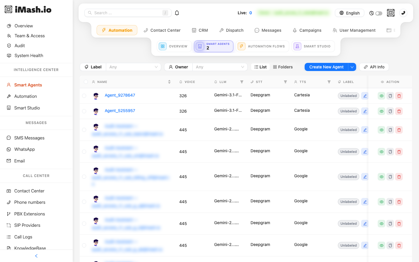Viewport: 419px width, 262px height.
Task: Open Email in the sidebar
Action: (x=16, y=161)
